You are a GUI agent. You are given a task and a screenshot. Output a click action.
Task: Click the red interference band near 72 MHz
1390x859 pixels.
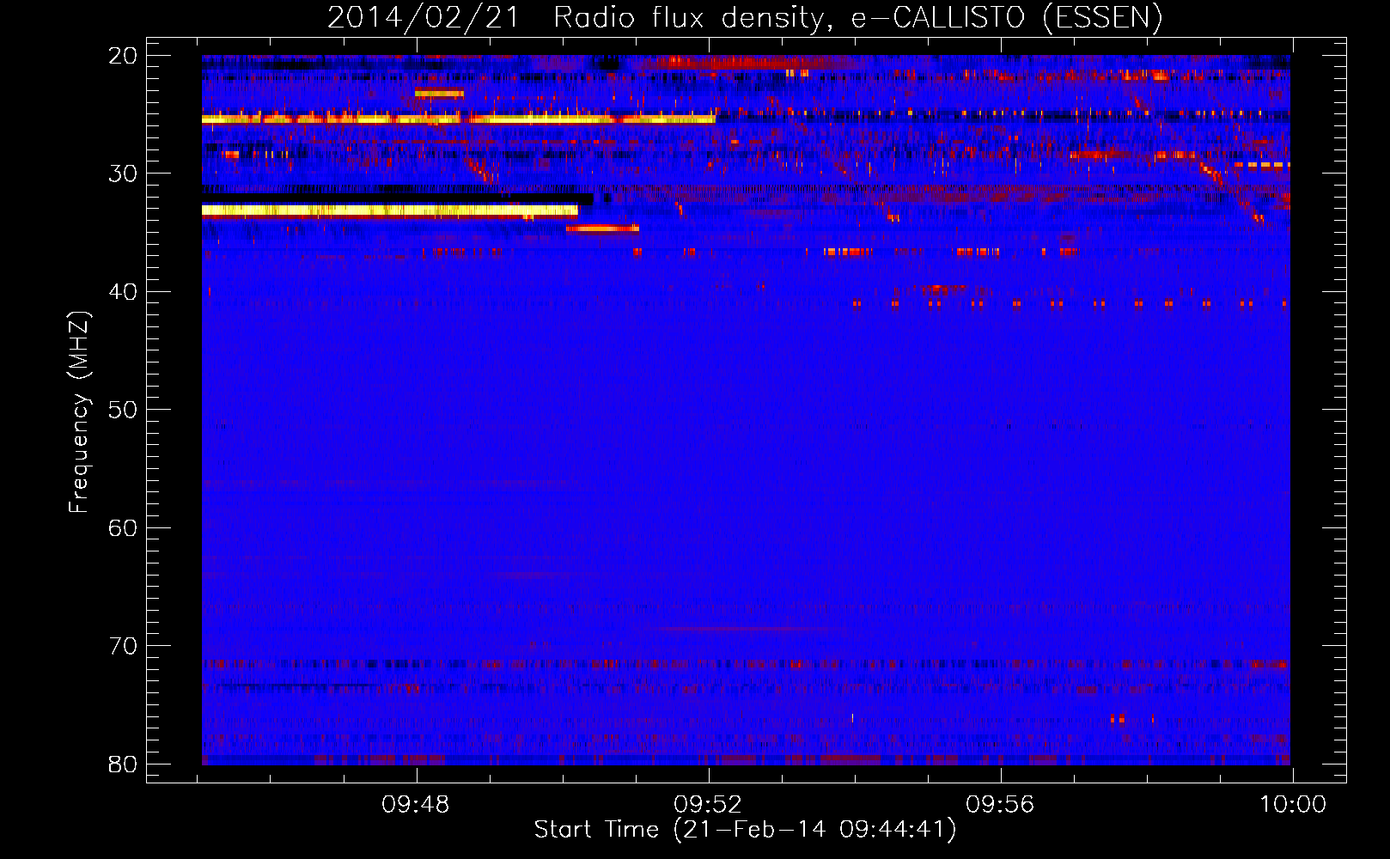click(x=746, y=664)
